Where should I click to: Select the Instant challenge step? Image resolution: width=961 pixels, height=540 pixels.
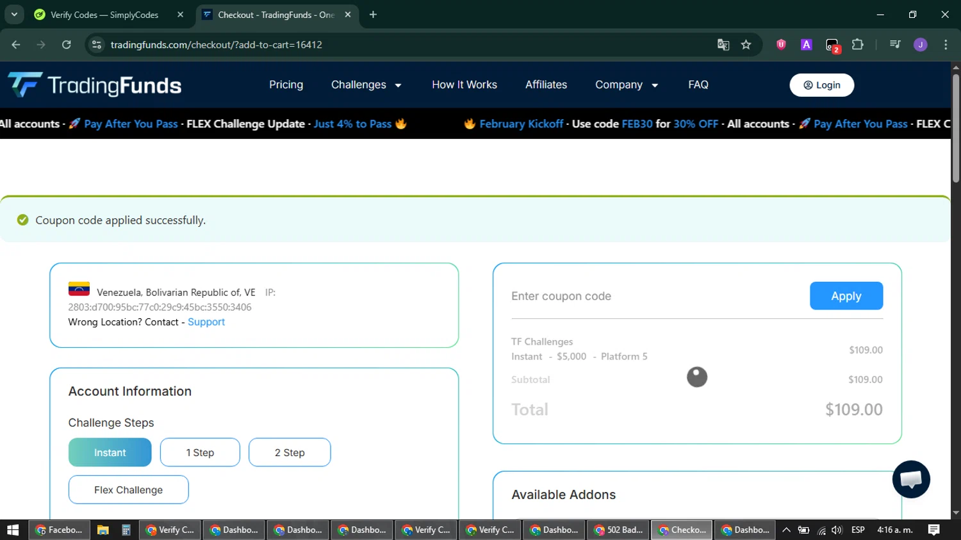point(110,452)
